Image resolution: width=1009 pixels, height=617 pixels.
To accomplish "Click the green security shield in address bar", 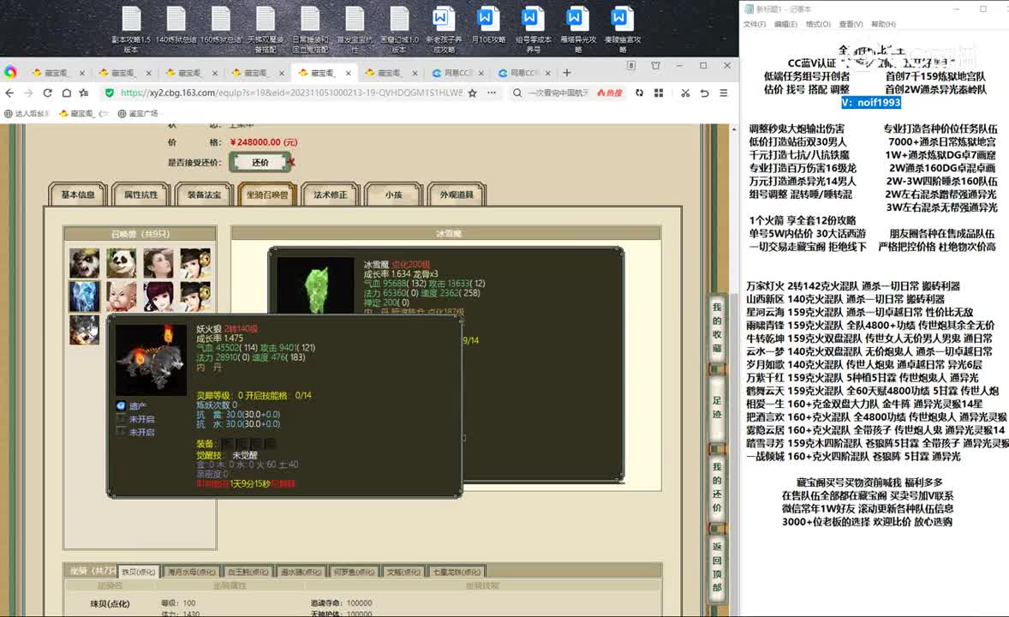I will pos(110,93).
